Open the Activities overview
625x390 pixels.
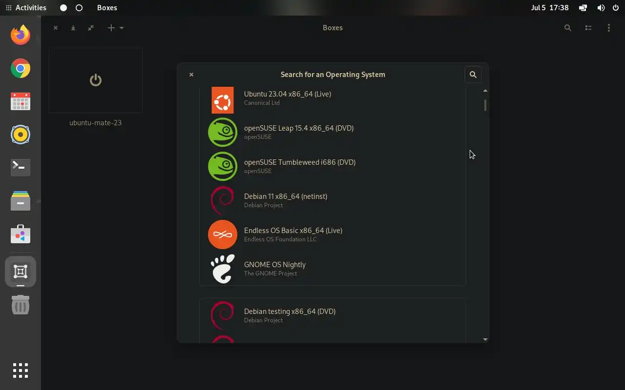[26, 8]
